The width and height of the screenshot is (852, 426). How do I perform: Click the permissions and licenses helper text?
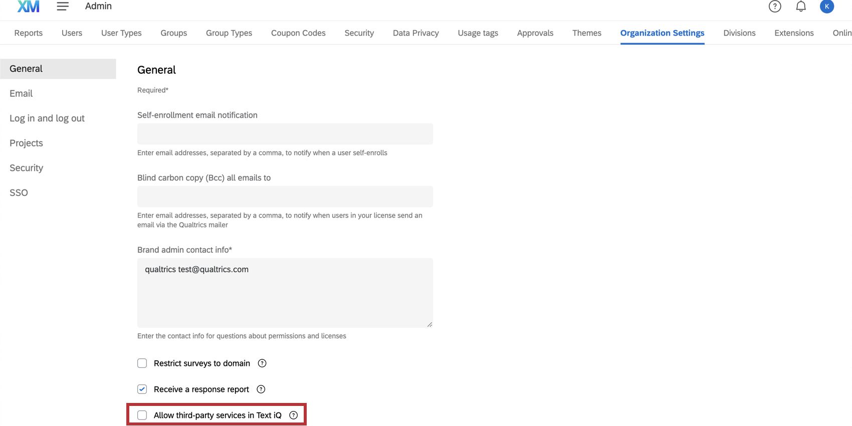242,336
